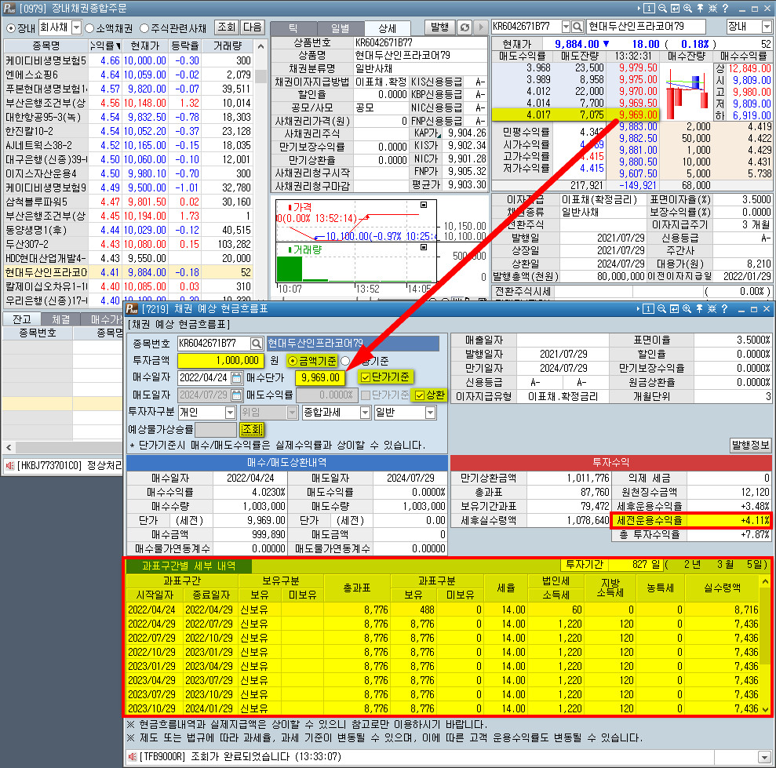The image size is (776, 768).
Task: Click the 발행정보 button
Action: (x=751, y=446)
